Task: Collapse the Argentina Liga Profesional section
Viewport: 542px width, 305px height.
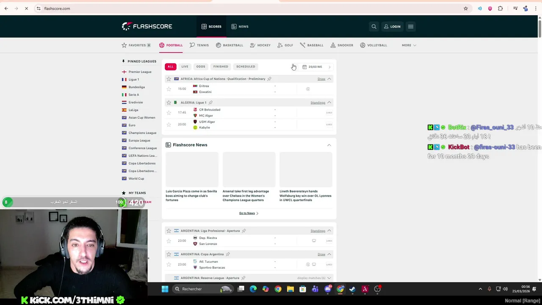Action: pyautogui.click(x=329, y=231)
